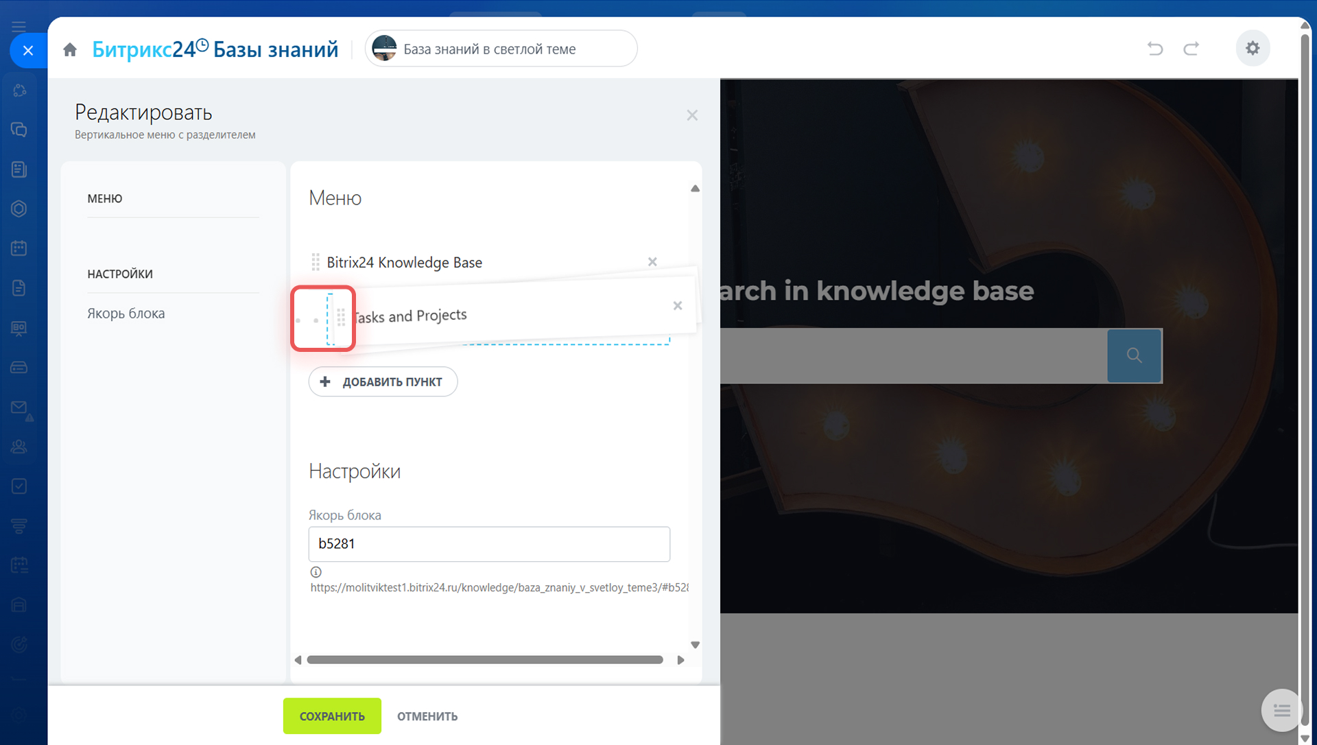Open the Calendar icon in the sidebar
1317x745 pixels.
(x=19, y=248)
